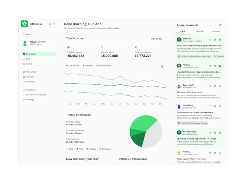Image resolution: width=246 pixels, height=184 pixels.
Task: Open the Add-on attachment chip
Action: 219,56
